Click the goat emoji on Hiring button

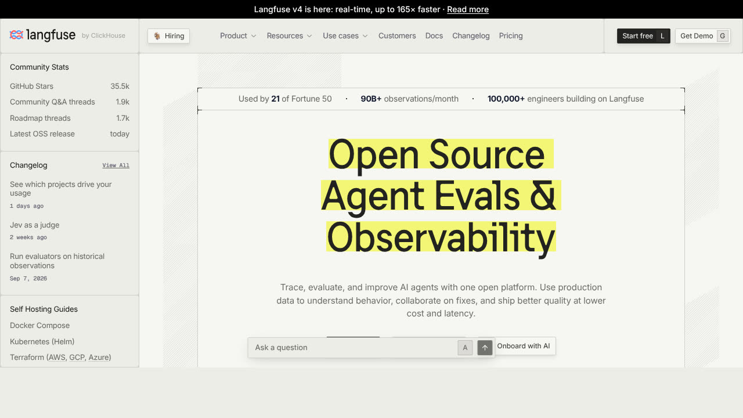point(157,36)
